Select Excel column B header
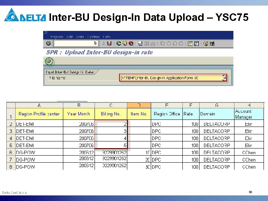Viewport: 268px width, 201px height. click(79, 105)
